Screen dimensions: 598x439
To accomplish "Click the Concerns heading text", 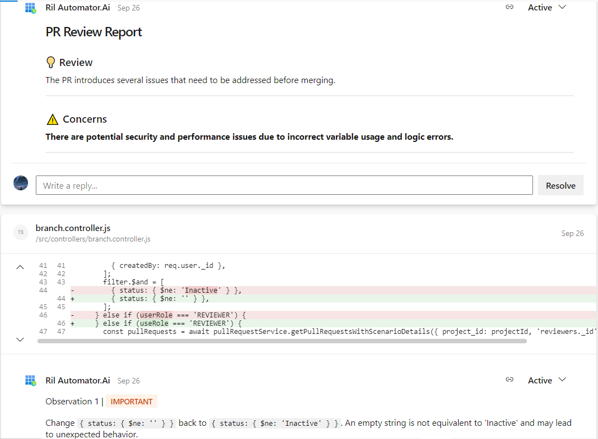I will click(85, 119).
